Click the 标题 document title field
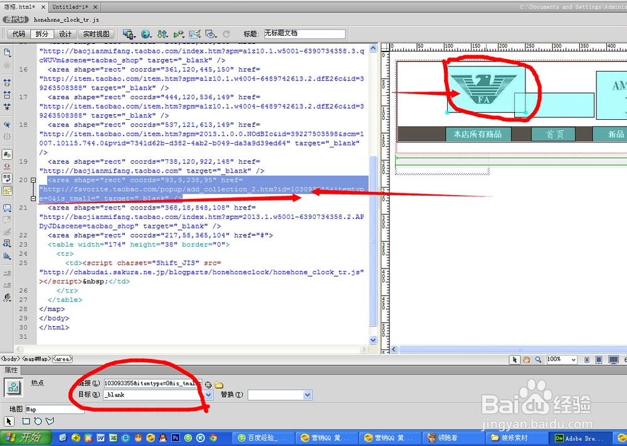This screenshot has height=446, width=627. pyautogui.click(x=304, y=34)
